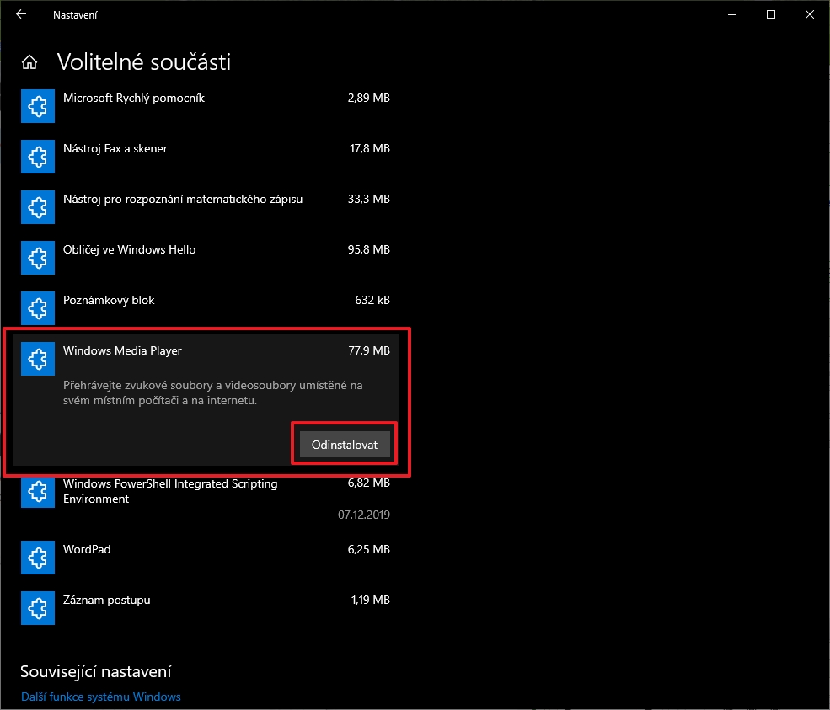
Task: Click the Související nastavení heading
Action: click(96, 671)
